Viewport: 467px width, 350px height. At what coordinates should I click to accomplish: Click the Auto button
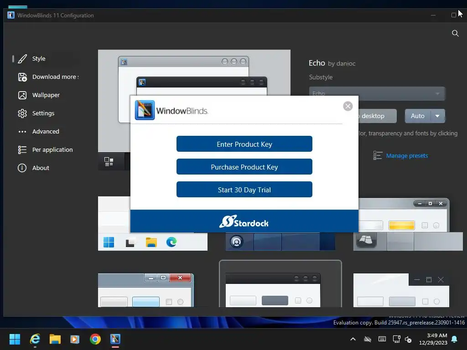pyautogui.click(x=418, y=116)
